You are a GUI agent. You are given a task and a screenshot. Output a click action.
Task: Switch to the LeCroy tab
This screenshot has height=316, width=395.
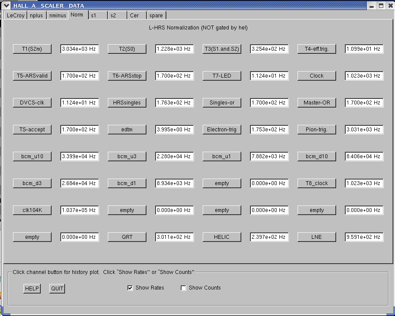(16, 15)
